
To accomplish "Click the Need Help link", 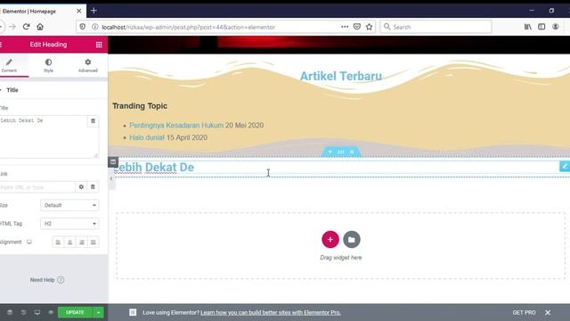I will (47, 280).
